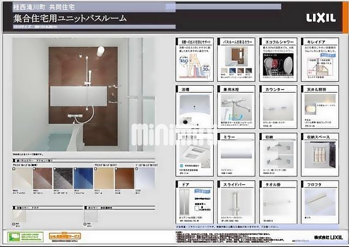Tick the checkbox on the pale silver-white swatch

[137, 169]
